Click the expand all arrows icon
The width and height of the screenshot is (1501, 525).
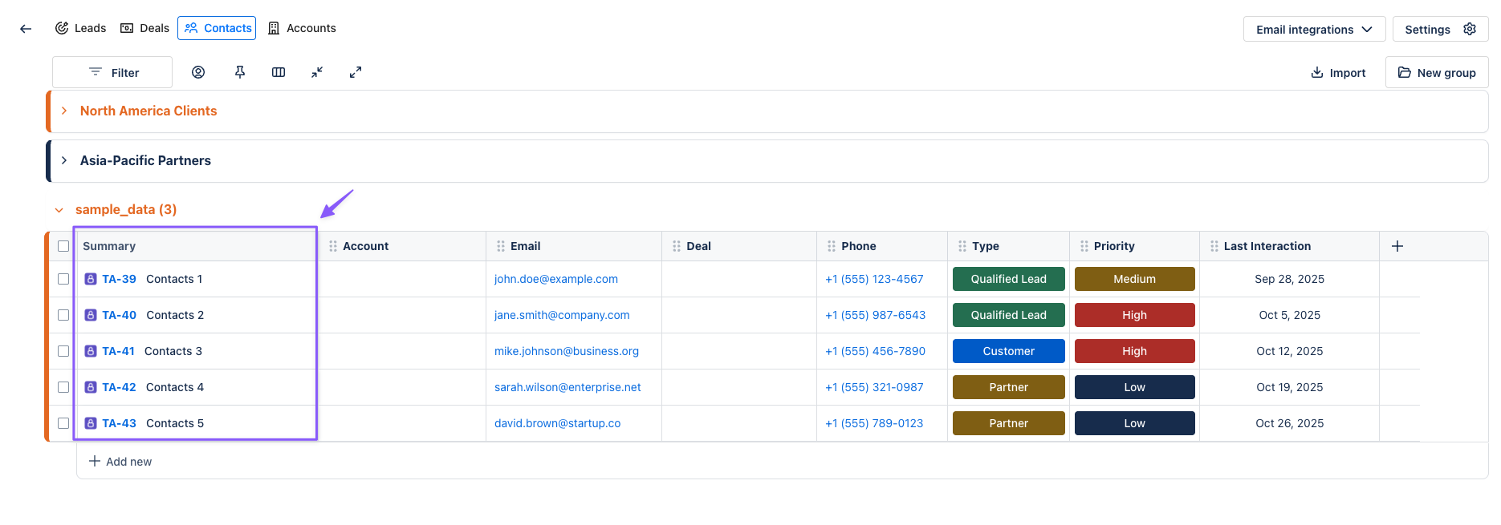click(356, 72)
